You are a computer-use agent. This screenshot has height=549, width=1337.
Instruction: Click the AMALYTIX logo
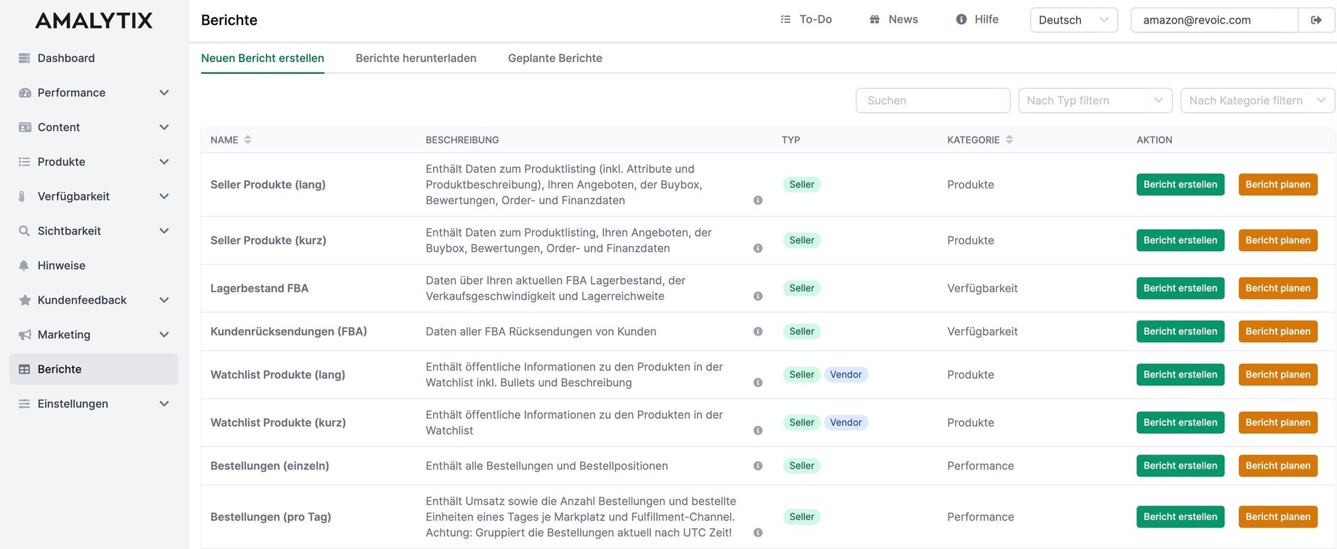94,21
